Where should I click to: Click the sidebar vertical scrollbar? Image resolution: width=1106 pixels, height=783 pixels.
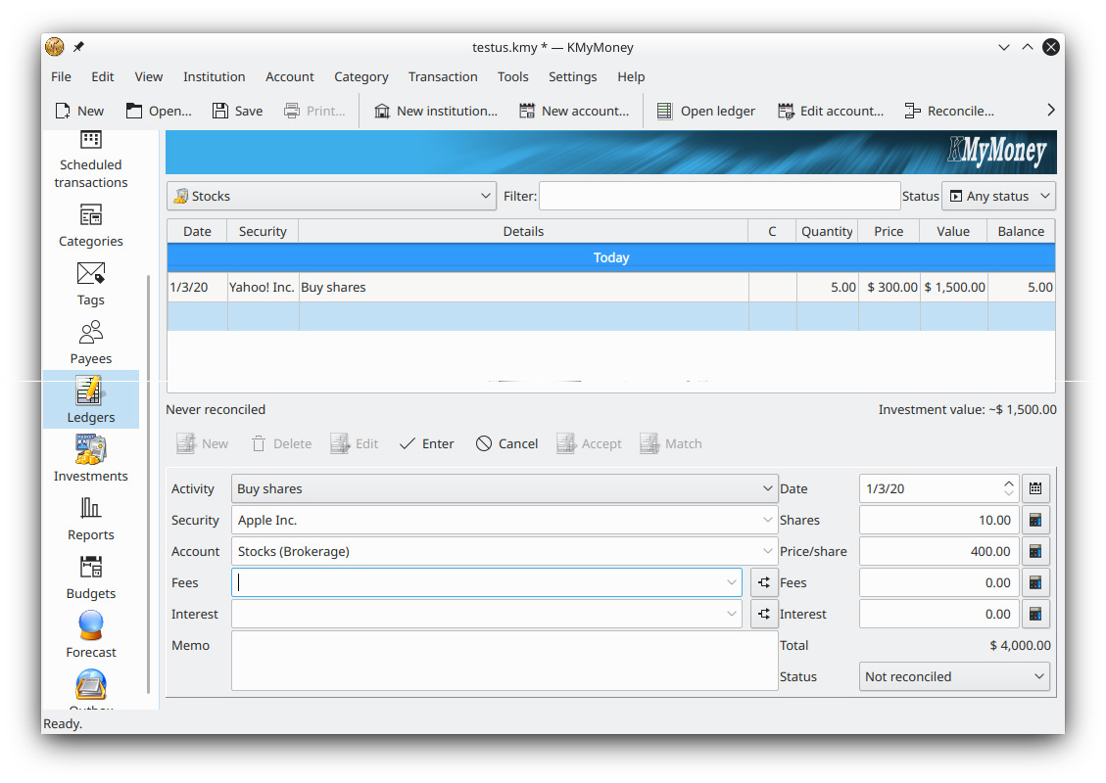pyautogui.click(x=148, y=484)
